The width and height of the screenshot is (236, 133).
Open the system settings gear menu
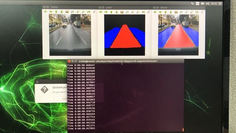[220, 3]
